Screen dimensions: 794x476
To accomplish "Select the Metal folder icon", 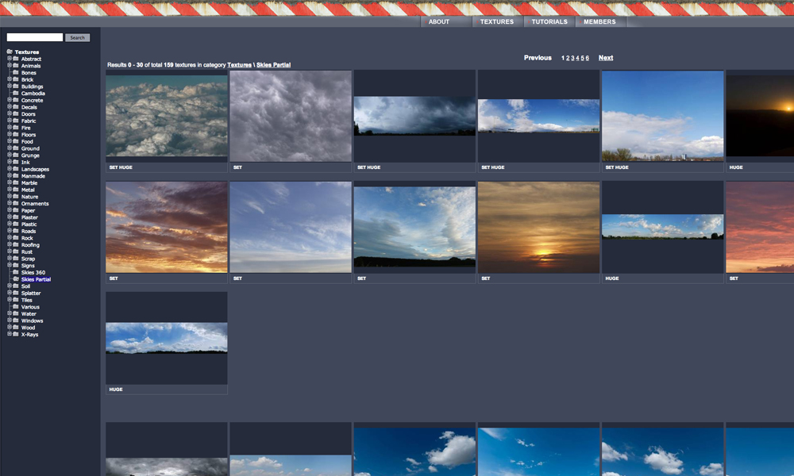I will pyautogui.click(x=16, y=190).
